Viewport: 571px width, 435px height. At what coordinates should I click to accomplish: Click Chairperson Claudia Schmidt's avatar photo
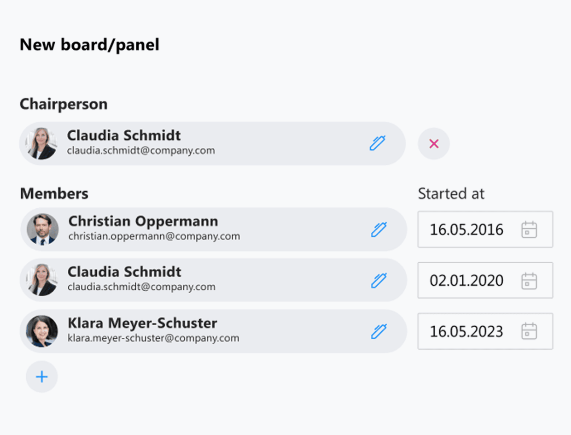point(41,144)
